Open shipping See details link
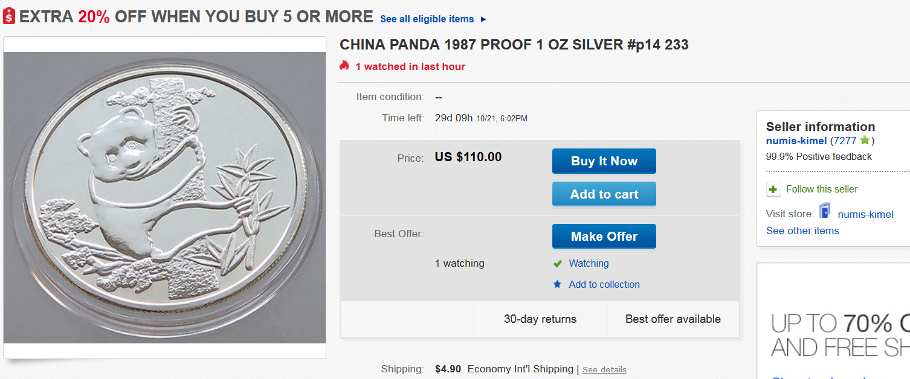 tap(604, 369)
